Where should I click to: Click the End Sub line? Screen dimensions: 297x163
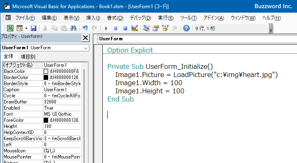pos(120,99)
